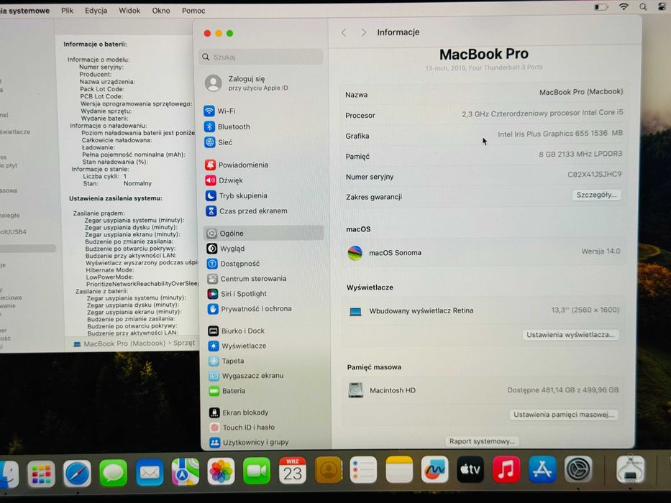Click the MacBook Pro (Macbook) name value
This screenshot has height=503, width=671.
[580, 92]
